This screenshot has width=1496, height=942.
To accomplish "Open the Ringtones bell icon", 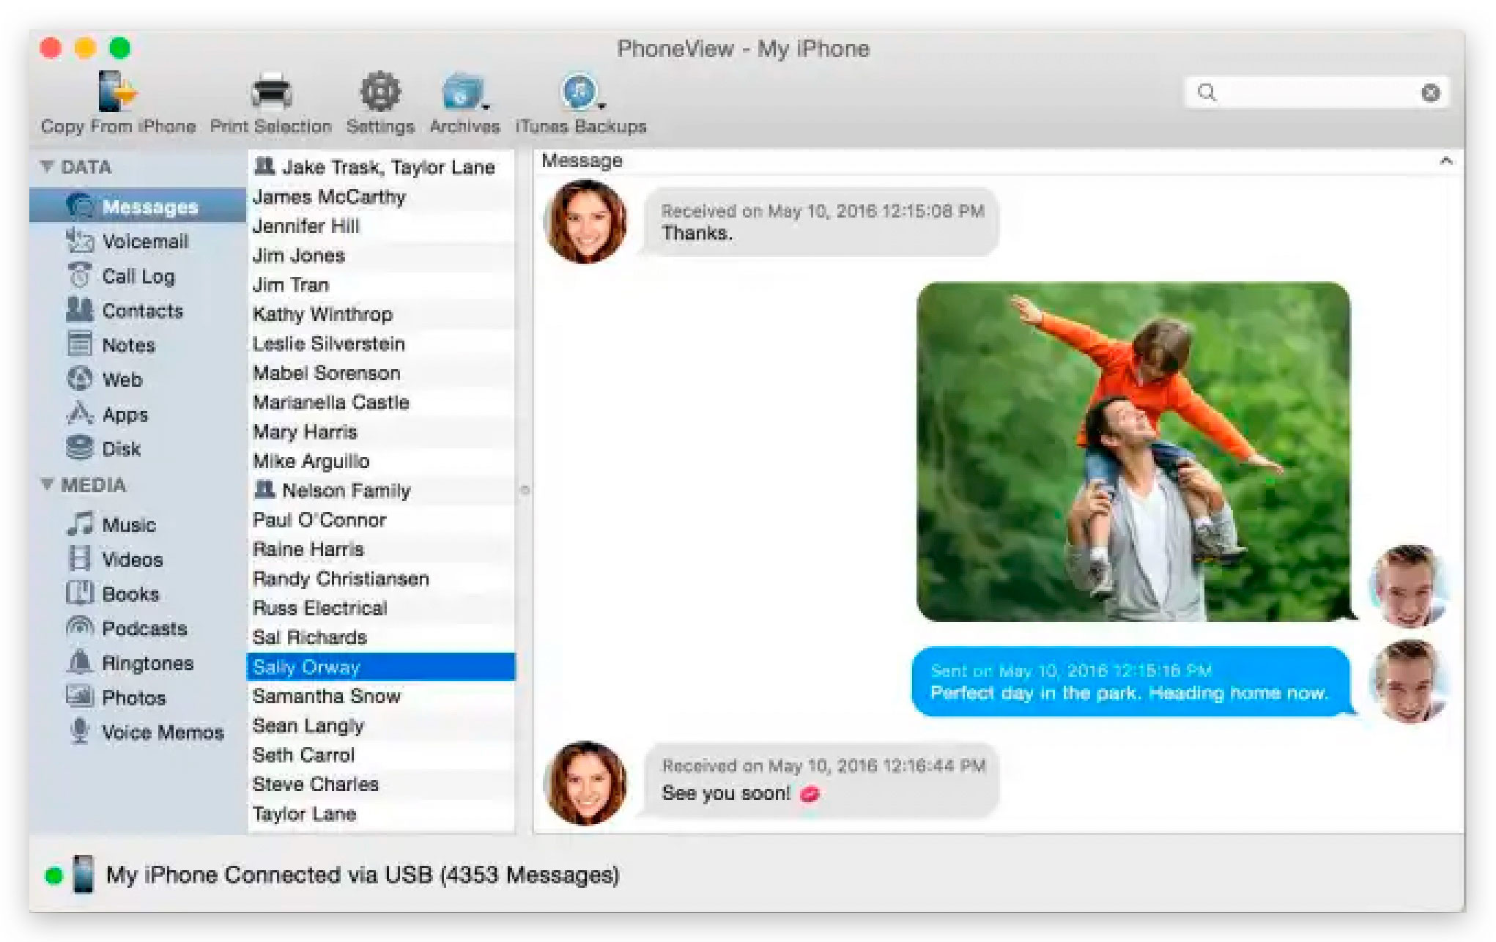I will click(80, 662).
